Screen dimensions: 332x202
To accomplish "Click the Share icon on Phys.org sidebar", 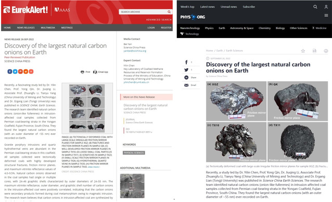I will (x=186, y=78).
